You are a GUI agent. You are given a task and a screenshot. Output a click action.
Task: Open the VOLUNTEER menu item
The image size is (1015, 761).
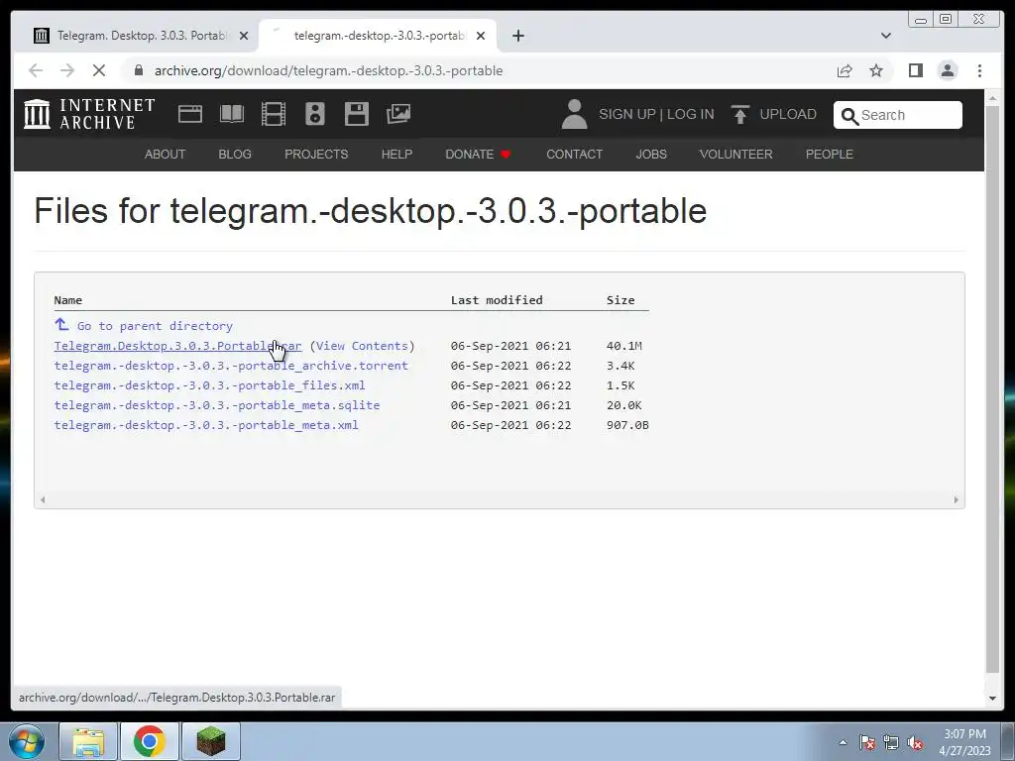pyautogui.click(x=736, y=154)
